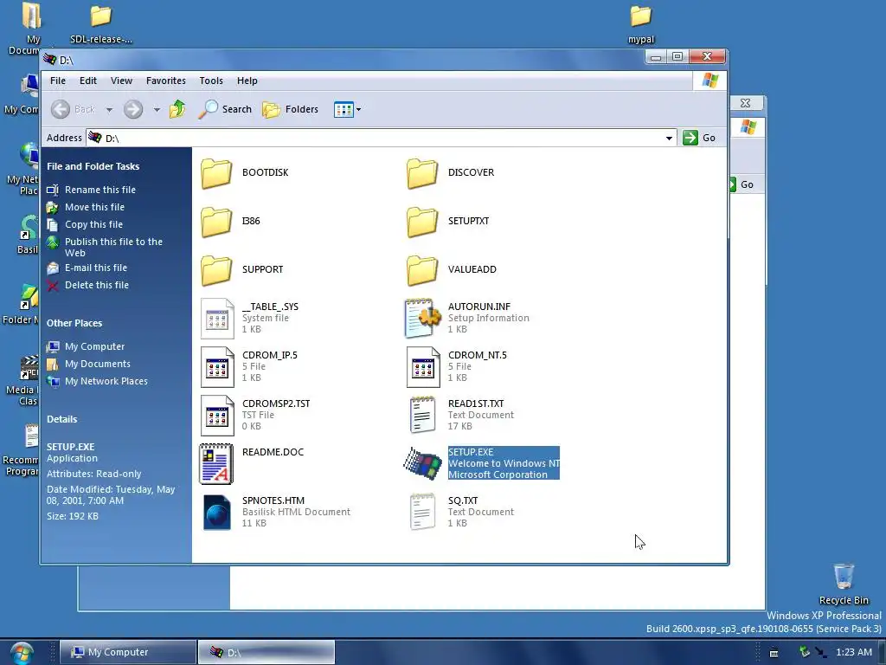Collapse the File and Folder Tasks header
Screen dimensions: 886x665
pos(93,166)
